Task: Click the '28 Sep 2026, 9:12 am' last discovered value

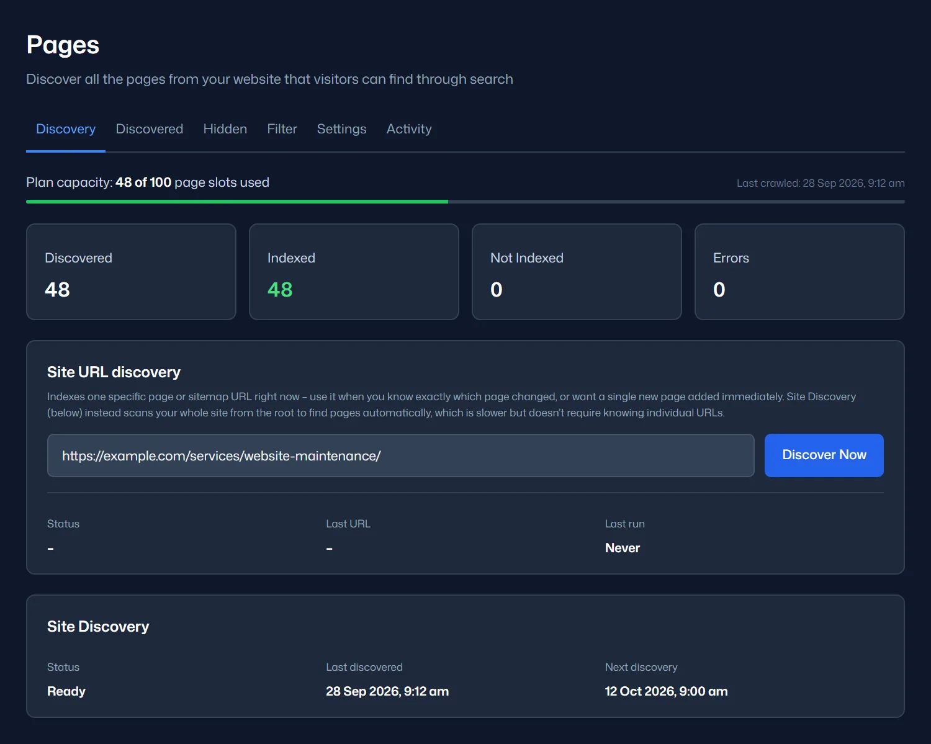Action: (387, 691)
